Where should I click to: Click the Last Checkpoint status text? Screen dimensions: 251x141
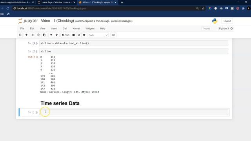pyautogui.click(x=92, y=21)
